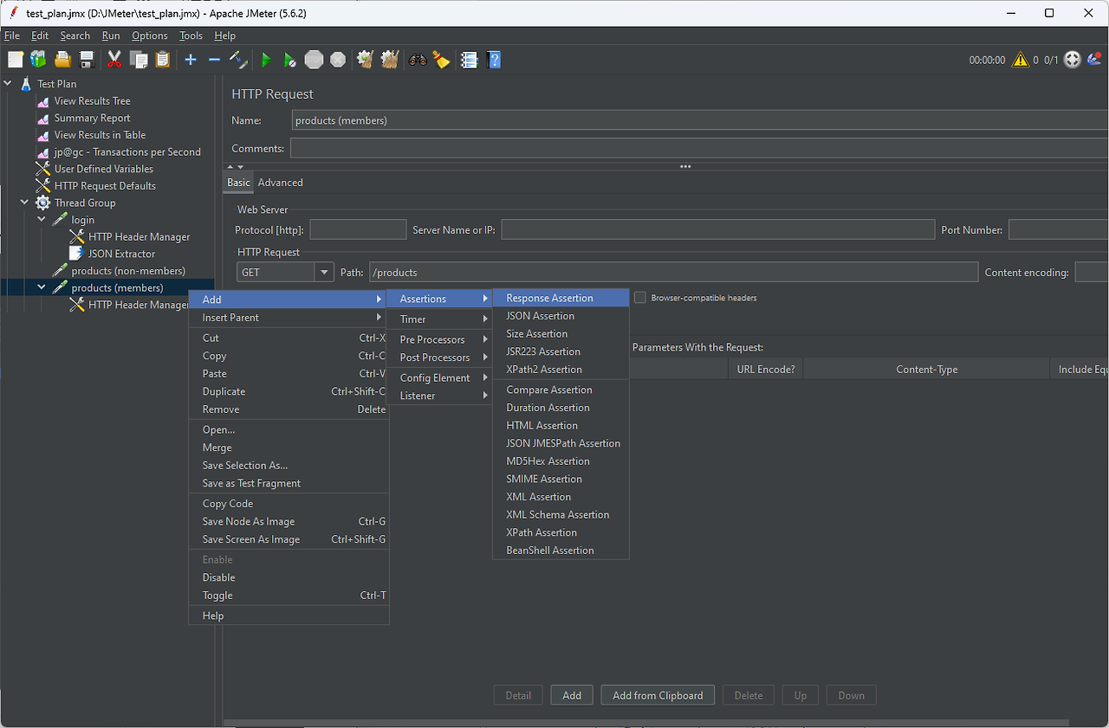Click the Stop test icon
The height and width of the screenshot is (728, 1109).
coord(314,60)
